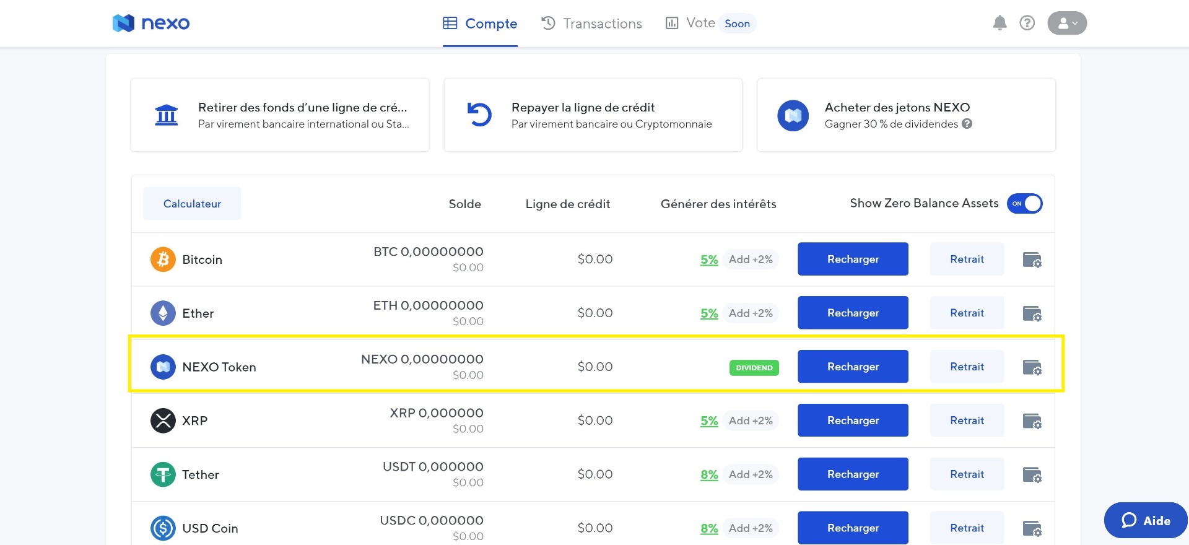Click Retrait for NEXO Token
1189x545 pixels.
[x=967, y=367]
